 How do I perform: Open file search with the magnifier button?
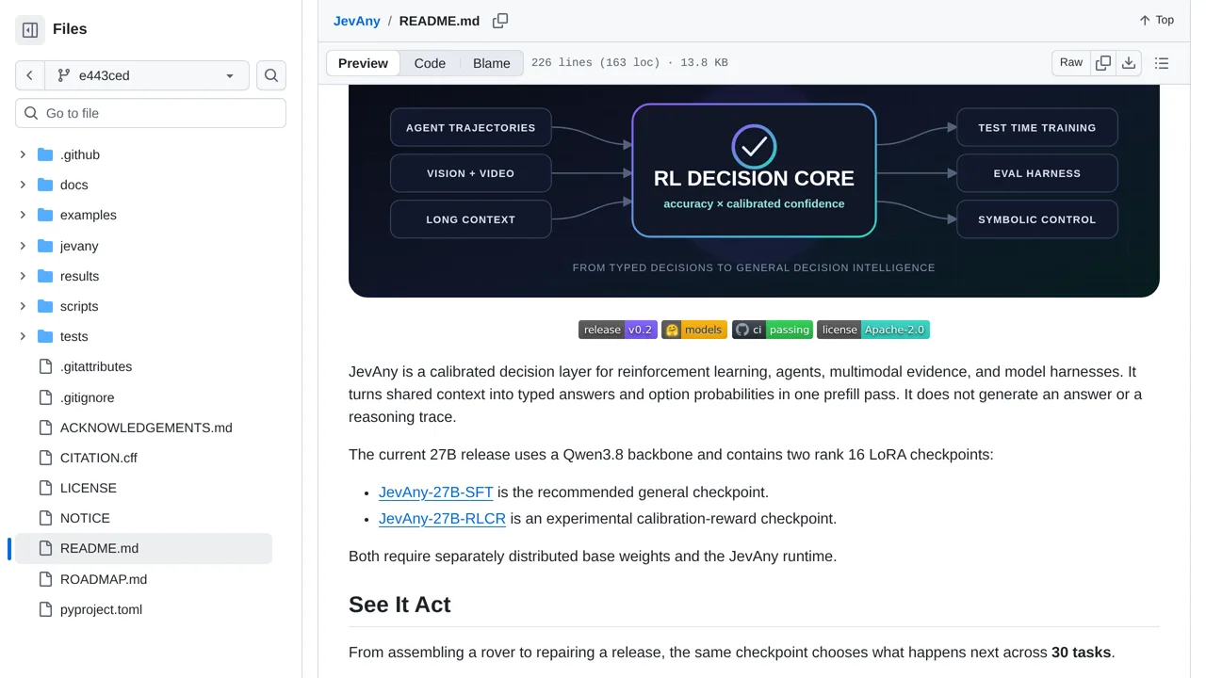[271, 75]
